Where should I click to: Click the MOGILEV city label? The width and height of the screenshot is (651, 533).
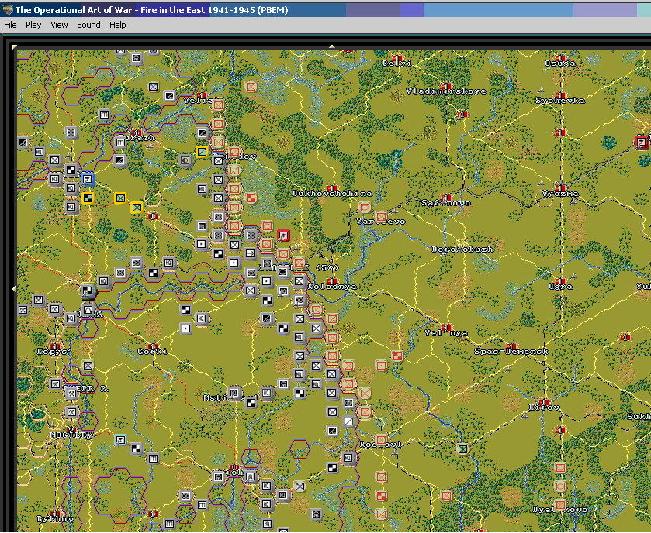[71, 435]
